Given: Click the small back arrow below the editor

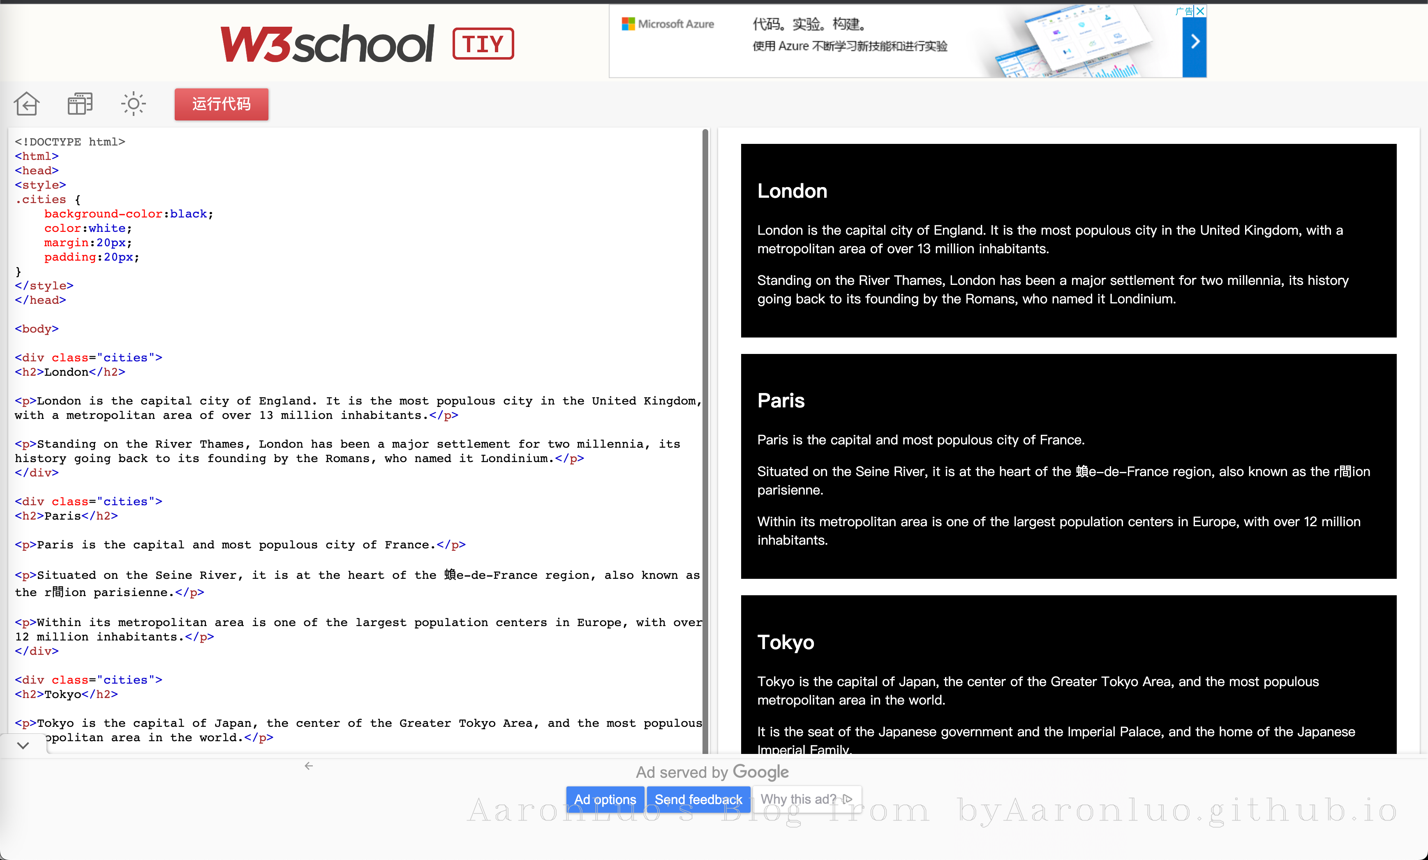Looking at the screenshot, I should point(309,766).
